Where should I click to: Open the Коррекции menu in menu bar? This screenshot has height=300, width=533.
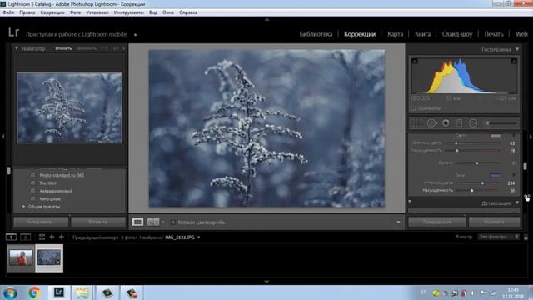coord(52,12)
